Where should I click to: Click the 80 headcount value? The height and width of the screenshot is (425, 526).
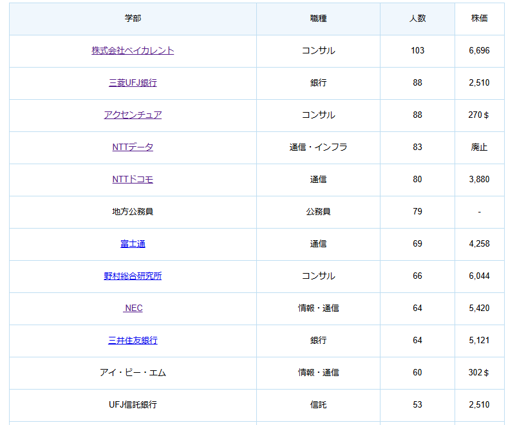click(x=417, y=180)
